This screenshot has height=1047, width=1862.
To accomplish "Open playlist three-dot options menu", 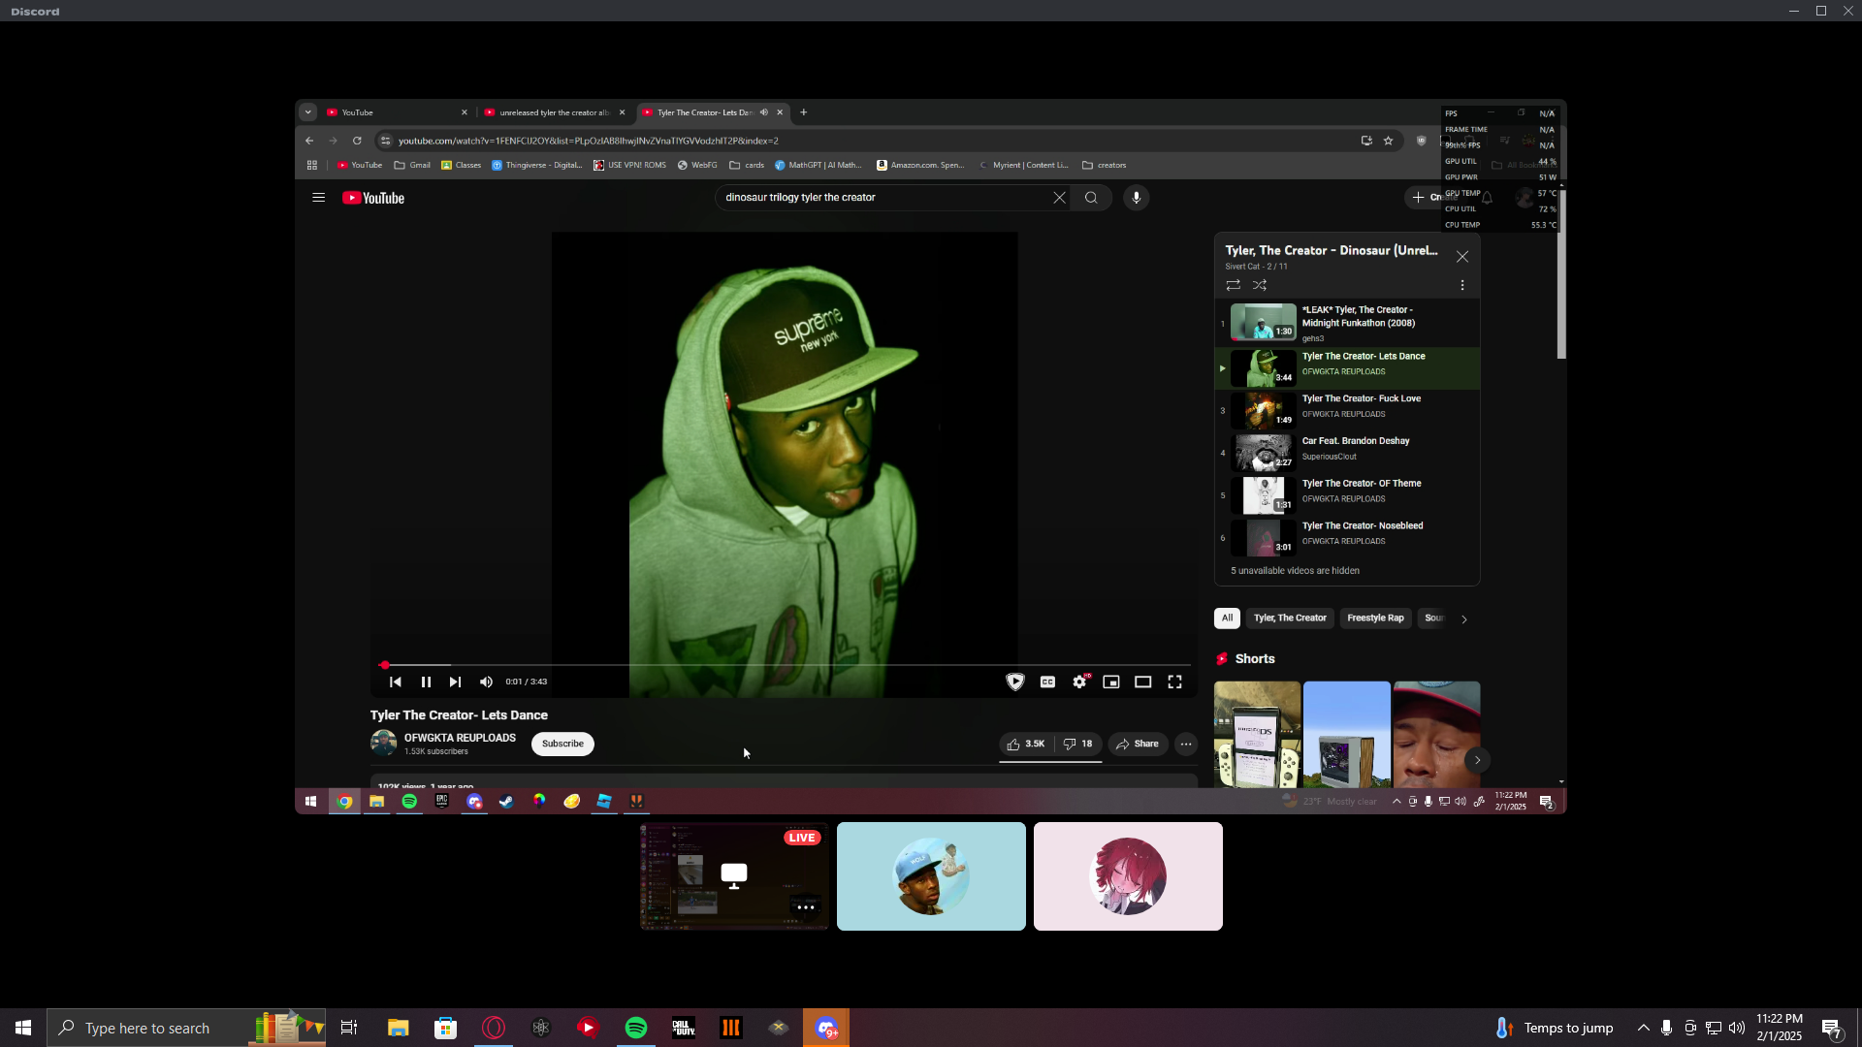I will 1462,285.
